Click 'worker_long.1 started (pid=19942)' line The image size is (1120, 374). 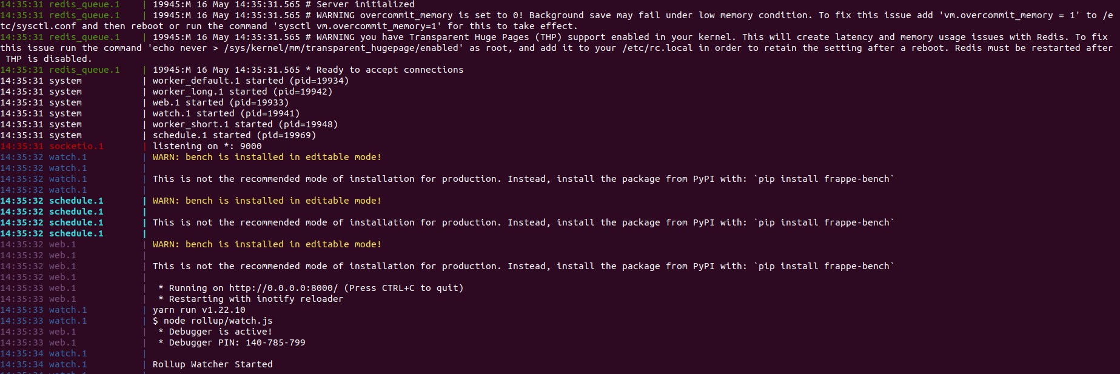point(243,92)
